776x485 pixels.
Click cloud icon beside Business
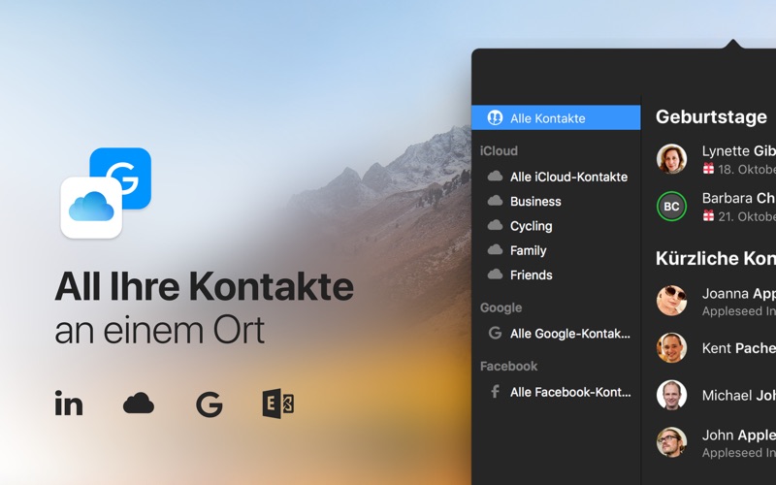pos(495,201)
